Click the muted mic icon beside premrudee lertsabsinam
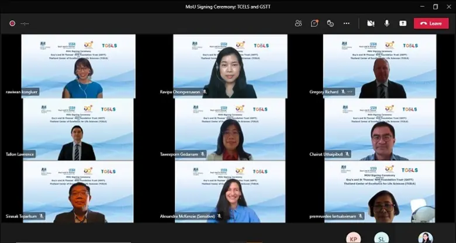Image resolution: width=456 pixels, height=243 pixels. [x=361, y=216]
